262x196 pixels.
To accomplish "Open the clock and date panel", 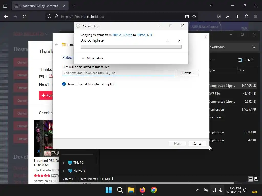I will click(233, 190).
